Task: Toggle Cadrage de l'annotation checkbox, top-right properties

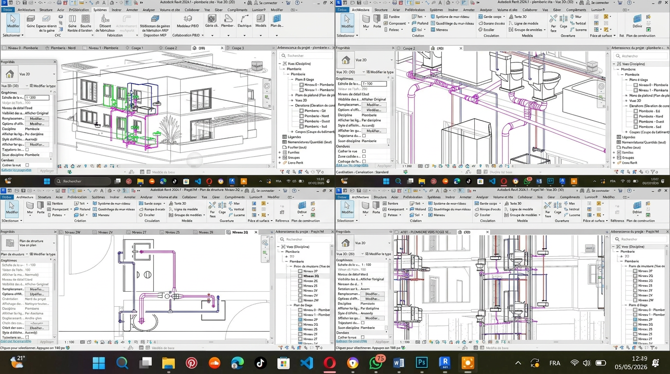Action: point(364,161)
